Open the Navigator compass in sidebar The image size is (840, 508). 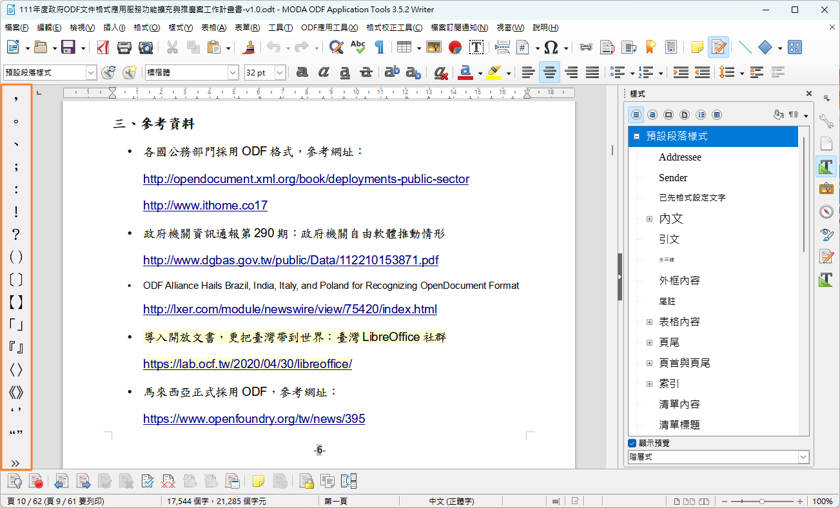click(826, 211)
